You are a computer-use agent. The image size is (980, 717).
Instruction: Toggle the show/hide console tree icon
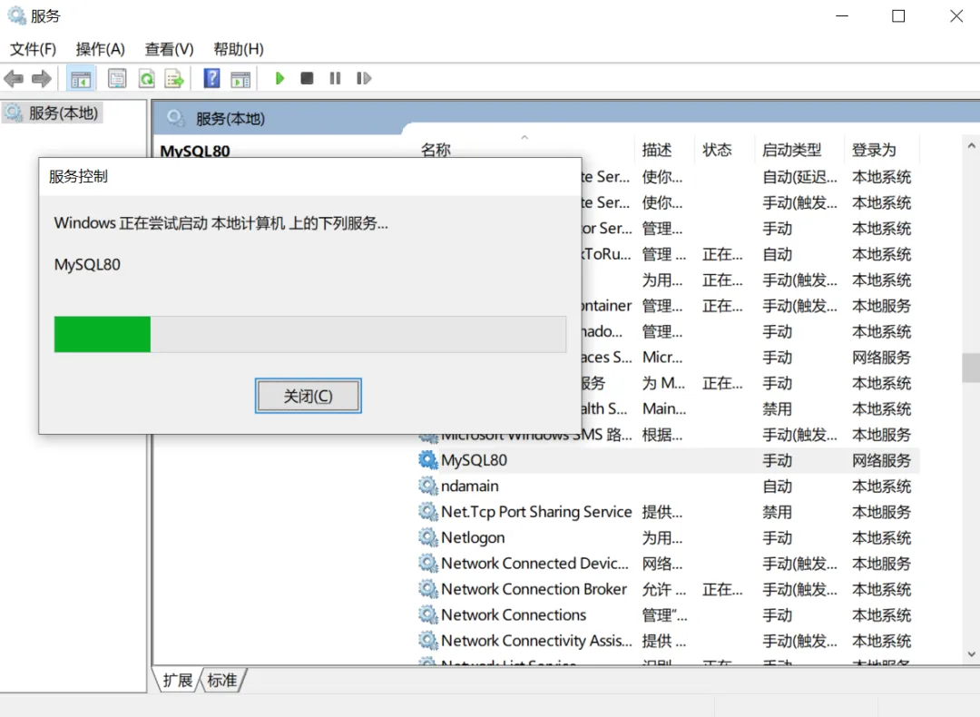tap(81, 79)
